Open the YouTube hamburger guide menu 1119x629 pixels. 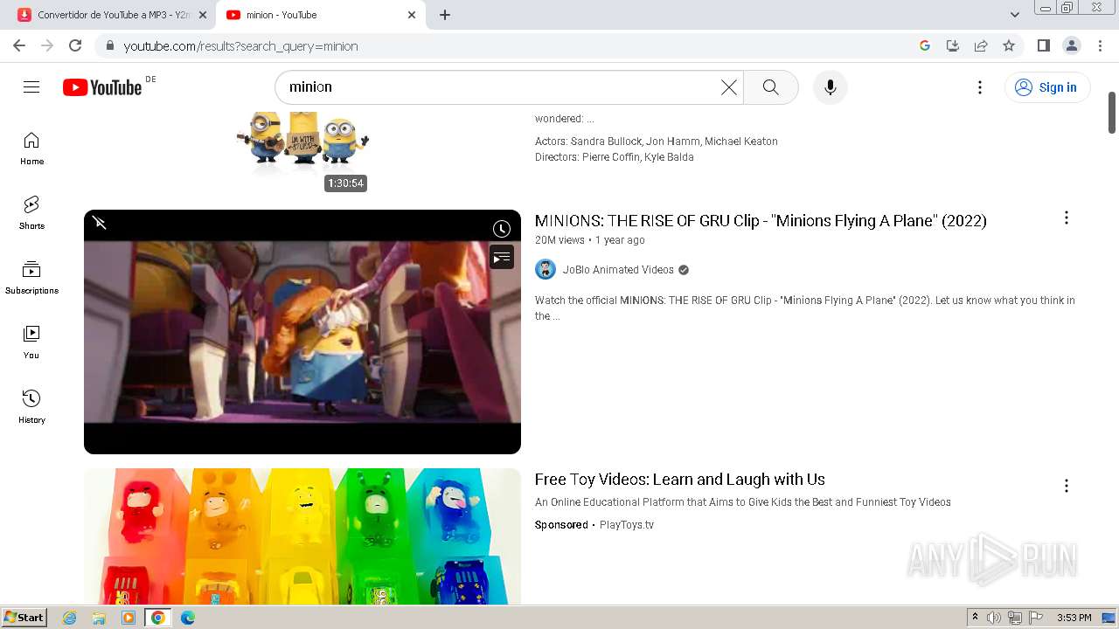(x=31, y=86)
